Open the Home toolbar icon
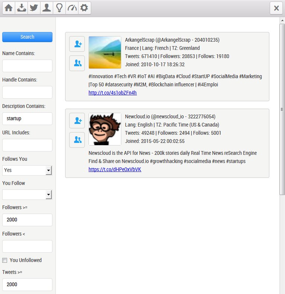The image size is (285, 294). (9, 8)
